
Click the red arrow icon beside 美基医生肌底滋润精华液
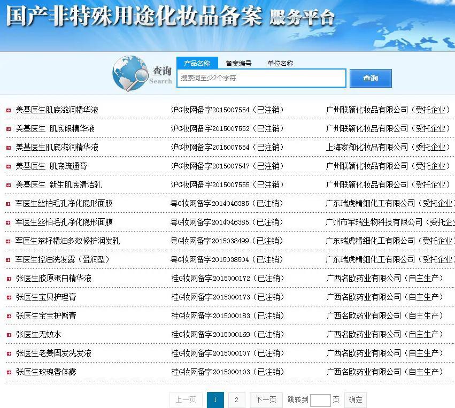[7, 110]
